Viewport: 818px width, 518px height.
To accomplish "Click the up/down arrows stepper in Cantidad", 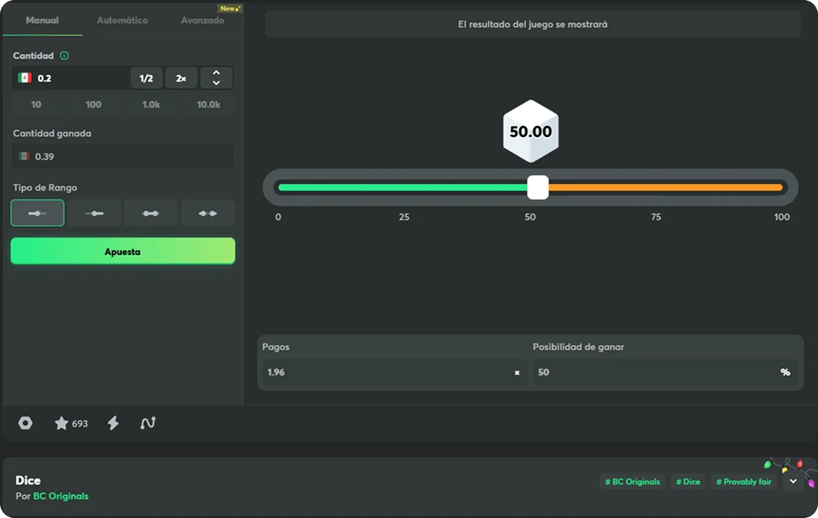I will pos(216,78).
